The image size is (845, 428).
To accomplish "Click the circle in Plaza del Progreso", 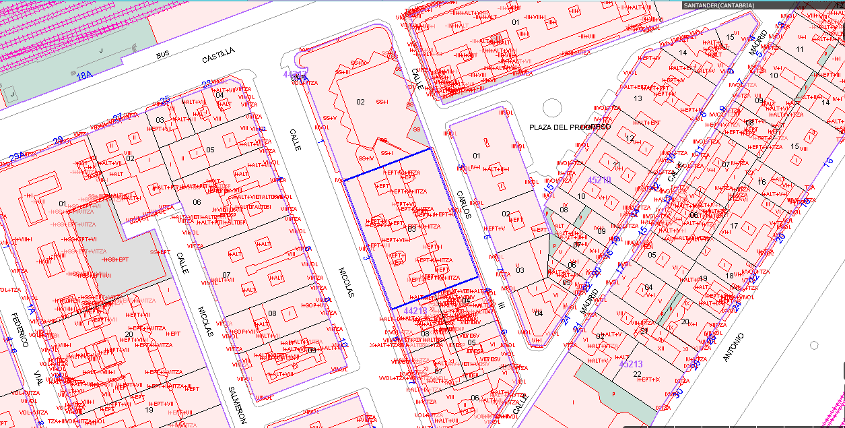I will (552, 107).
